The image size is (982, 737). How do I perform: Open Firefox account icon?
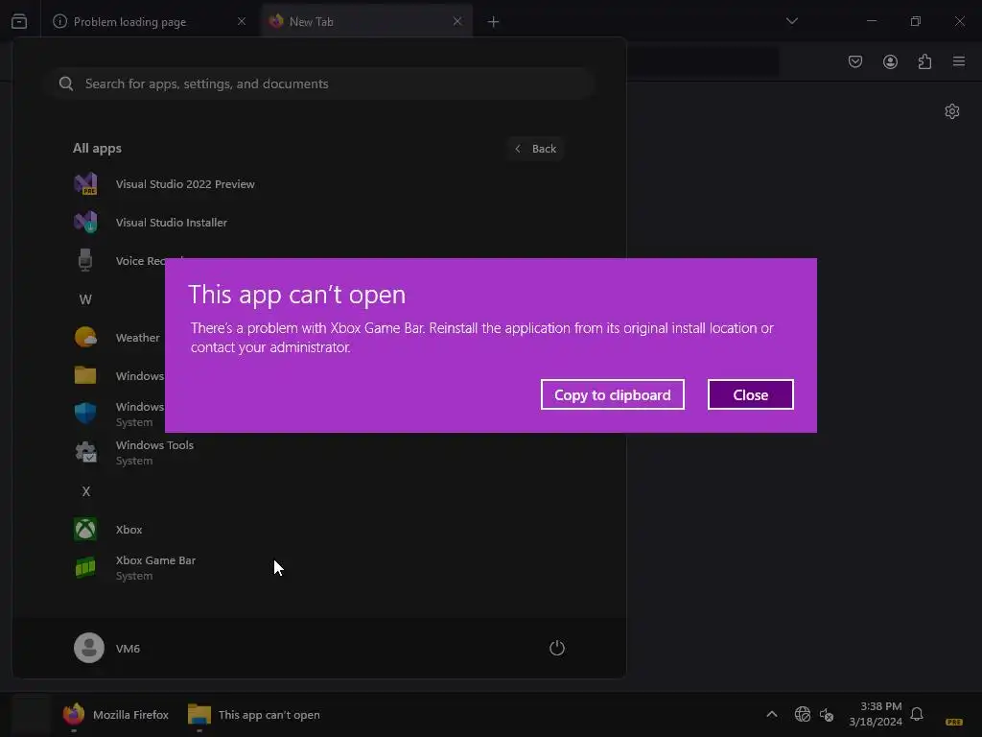coord(890,61)
